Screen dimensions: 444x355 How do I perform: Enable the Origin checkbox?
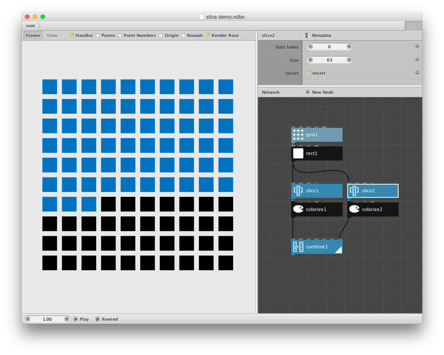161,36
